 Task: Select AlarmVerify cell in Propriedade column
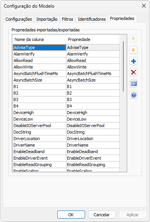point(93,54)
